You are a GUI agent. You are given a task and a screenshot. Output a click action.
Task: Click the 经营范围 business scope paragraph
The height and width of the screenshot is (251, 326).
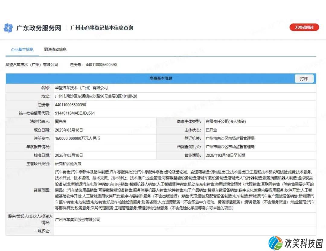(185, 190)
